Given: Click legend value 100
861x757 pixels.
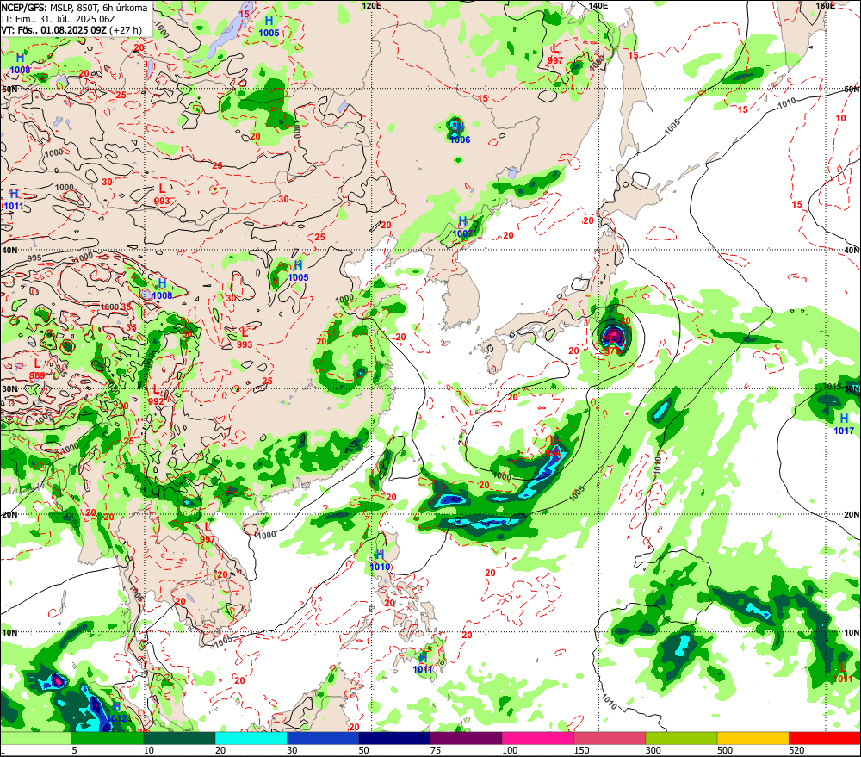Looking at the screenshot, I should (x=510, y=750).
